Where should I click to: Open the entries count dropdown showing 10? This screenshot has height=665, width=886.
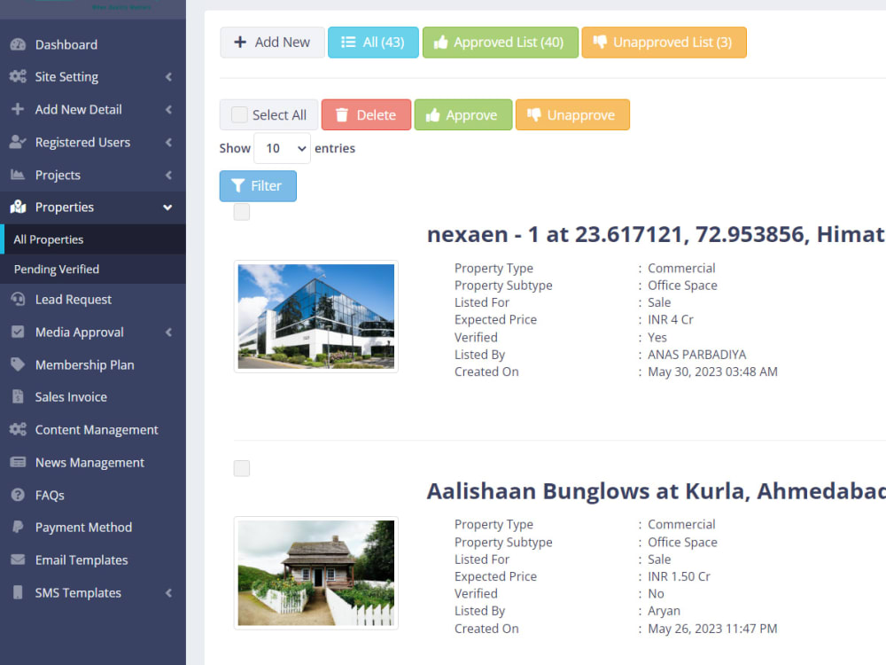click(x=282, y=148)
